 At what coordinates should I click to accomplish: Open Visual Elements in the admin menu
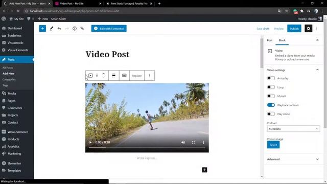point(18,50)
